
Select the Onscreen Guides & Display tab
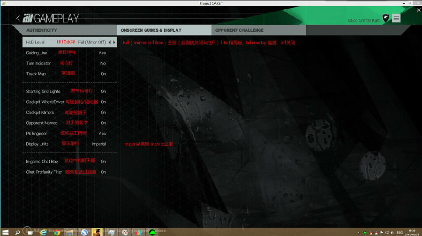tap(164, 30)
